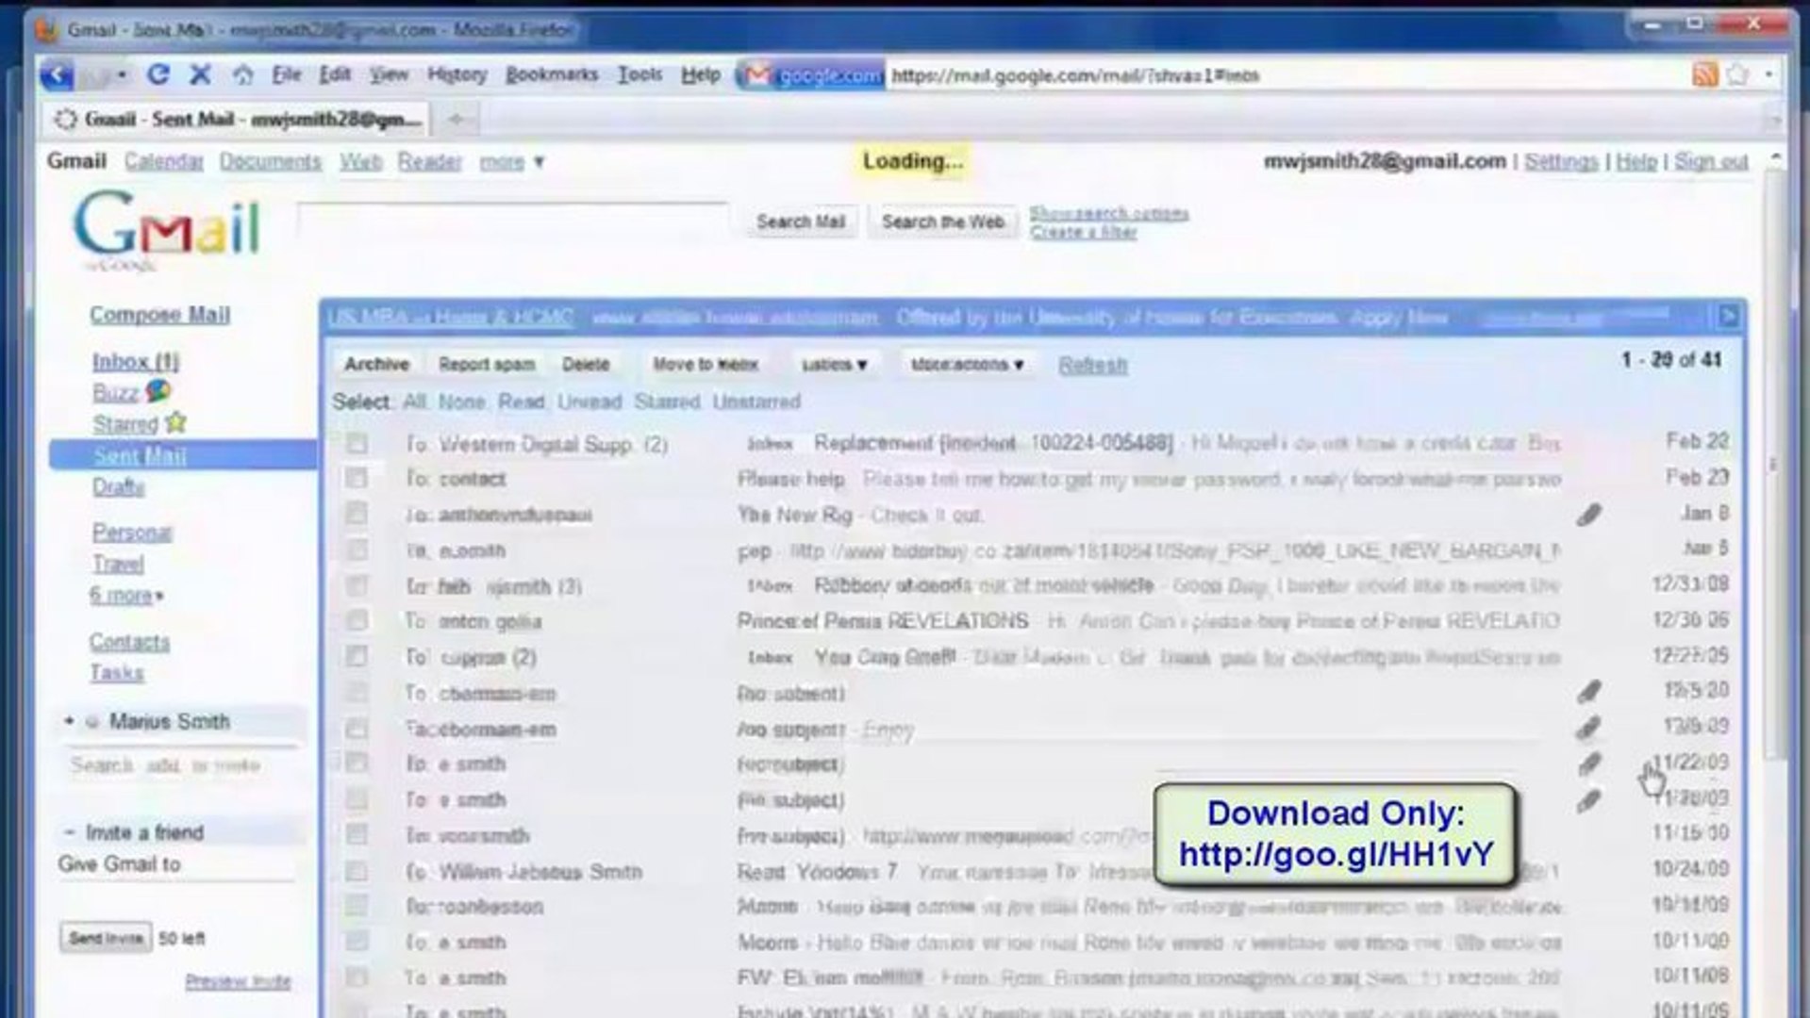Click the star icon next to Starred

click(x=175, y=424)
